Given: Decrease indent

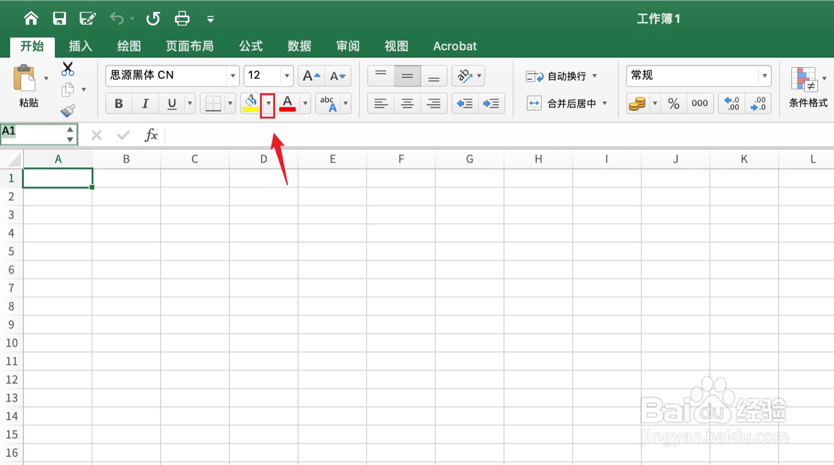Looking at the screenshot, I should pyautogui.click(x=465, y=104).
